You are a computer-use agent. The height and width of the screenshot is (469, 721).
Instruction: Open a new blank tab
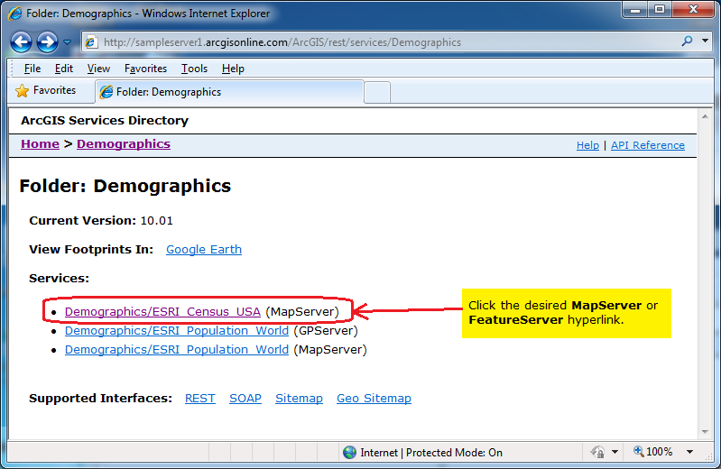(377, 92)
